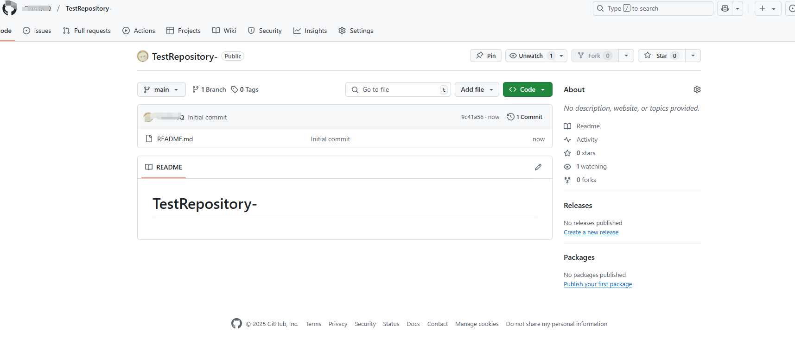Open the Releases heading link
This screenshot has width=795, height=358.
[578, 205]
